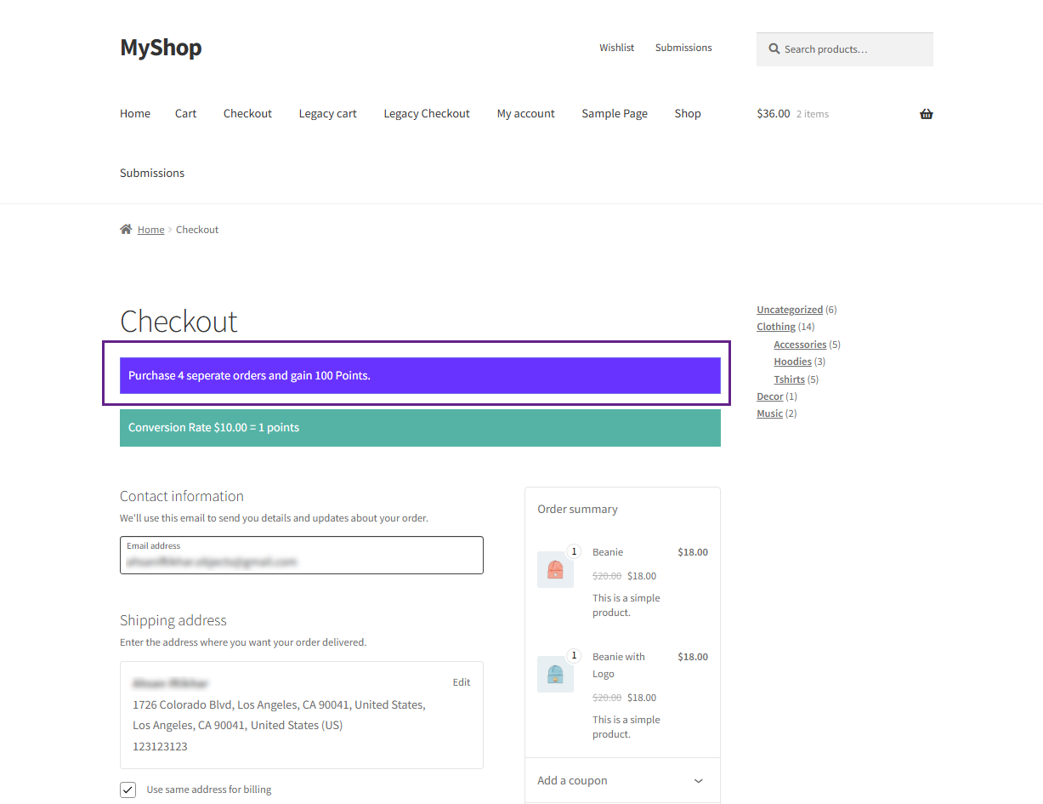Toggle Use same address for billing

[128, 790]
